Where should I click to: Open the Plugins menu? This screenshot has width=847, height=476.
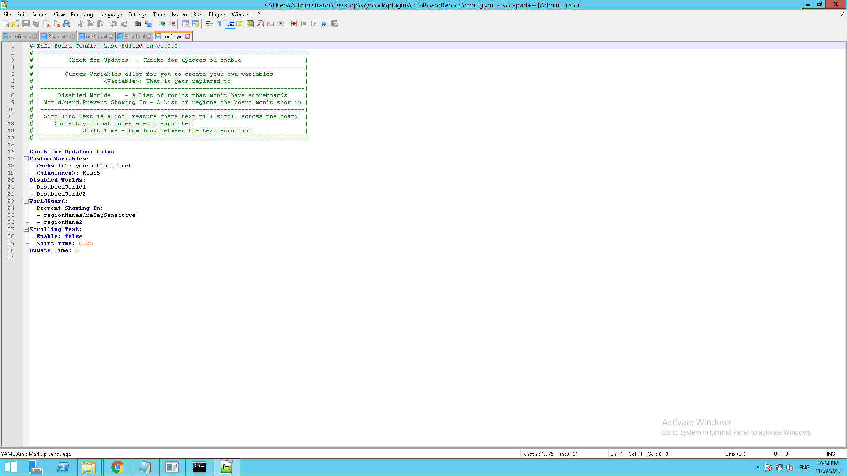(217, 15)
